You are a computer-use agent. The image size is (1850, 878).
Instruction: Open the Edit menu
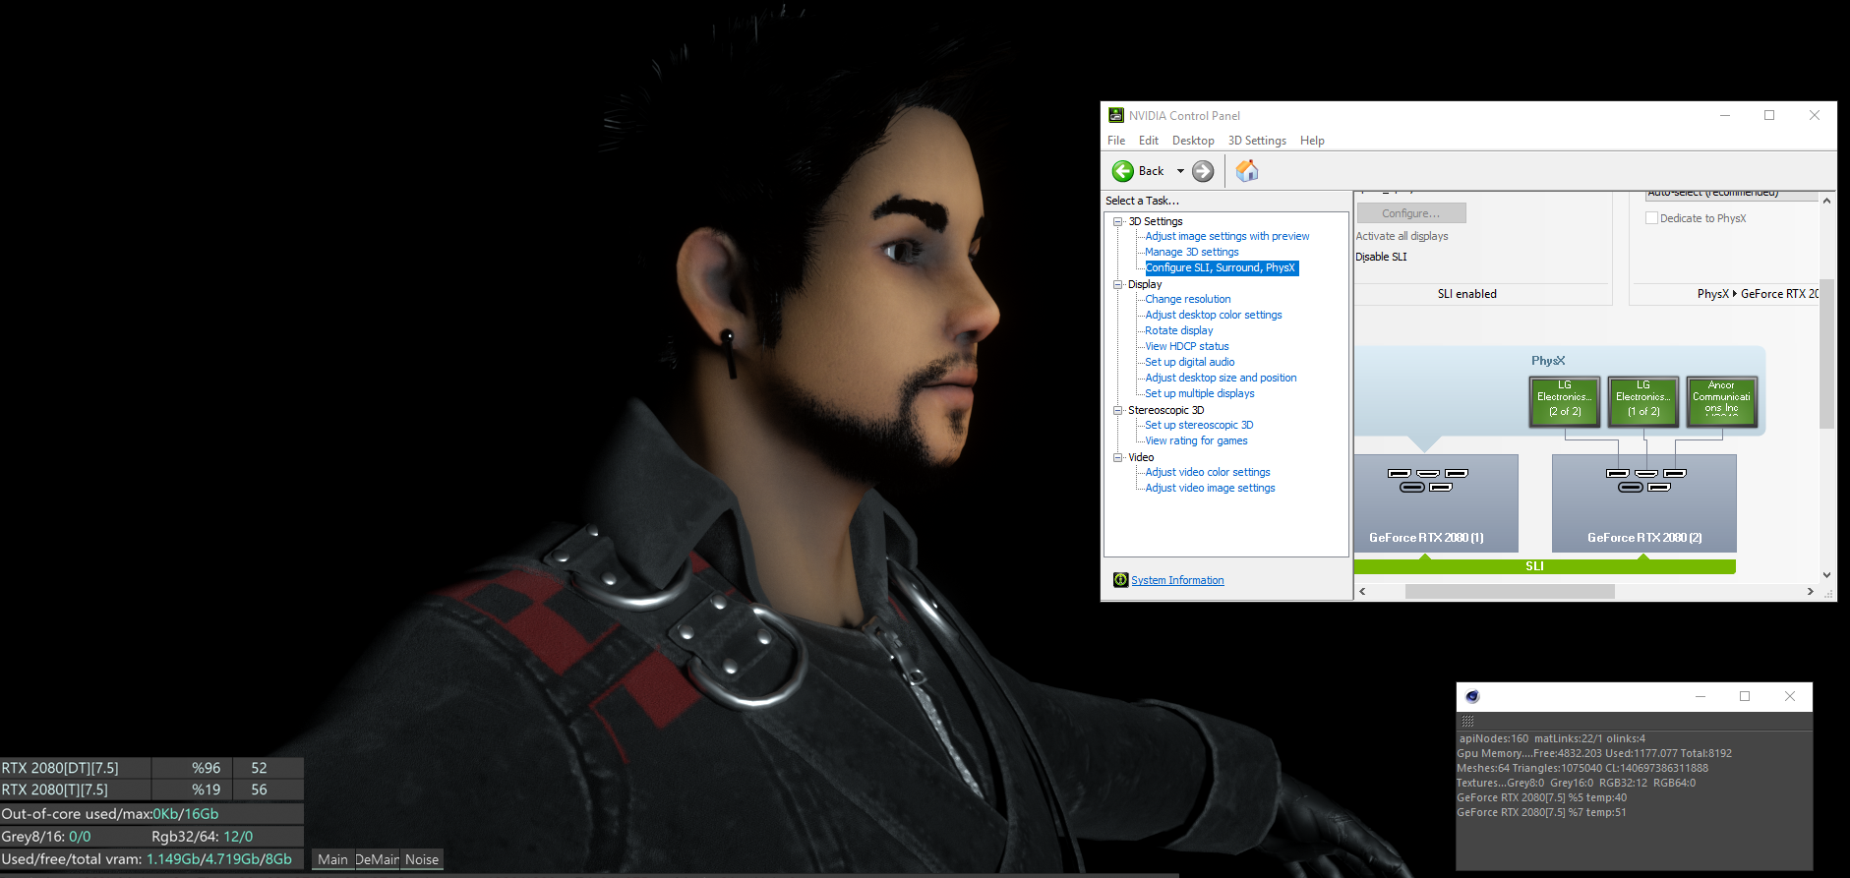(1149, 141)
